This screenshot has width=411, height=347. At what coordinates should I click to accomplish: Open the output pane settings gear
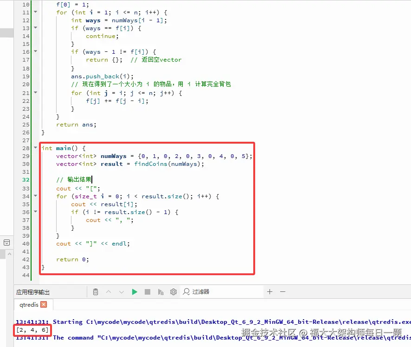pos(173,292)
